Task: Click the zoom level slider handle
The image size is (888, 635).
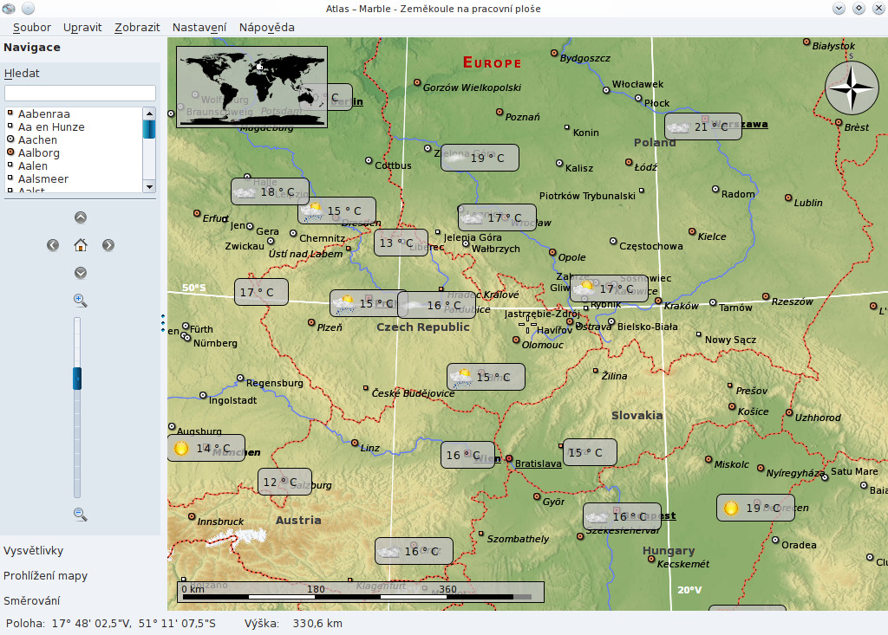Action: tap(77, 378)
